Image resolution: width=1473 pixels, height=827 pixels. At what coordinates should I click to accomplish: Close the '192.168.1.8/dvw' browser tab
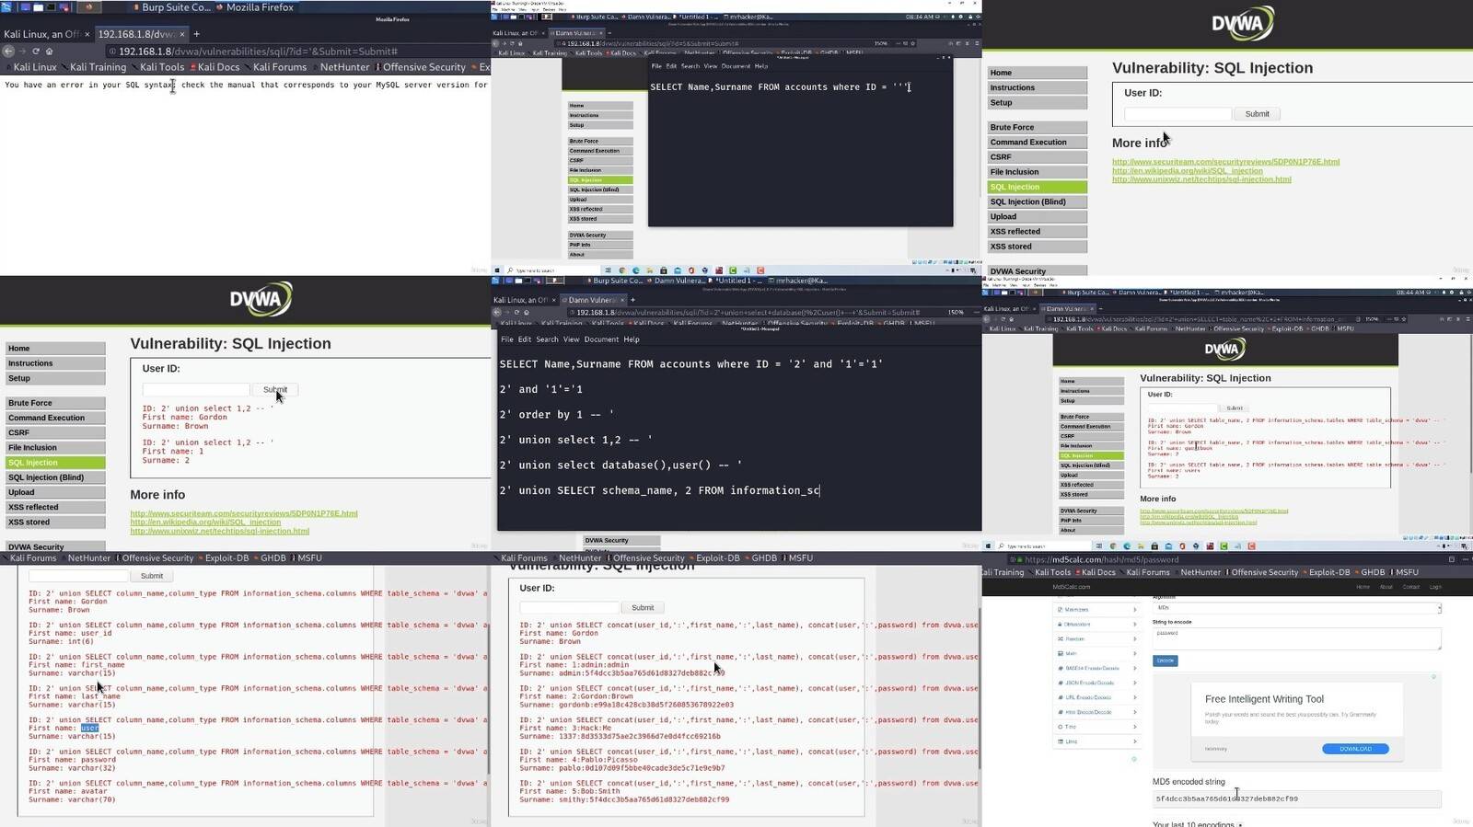(182, 34)
